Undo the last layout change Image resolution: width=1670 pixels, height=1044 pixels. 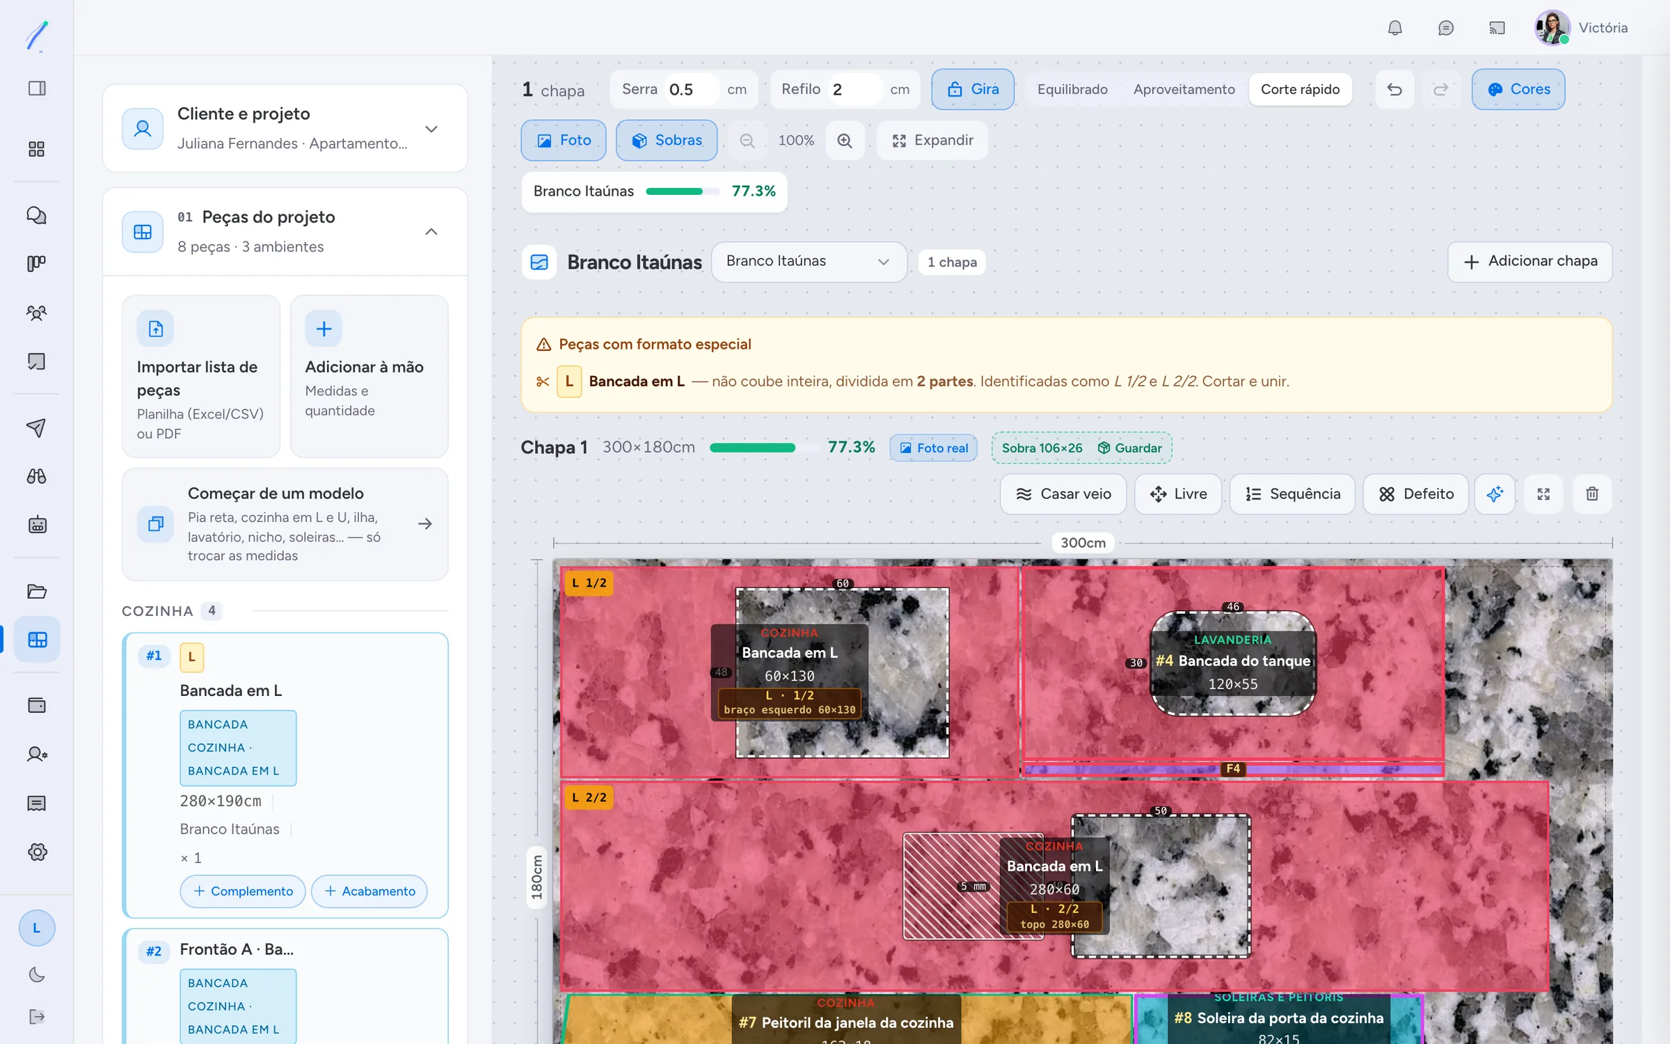click(1394, 89)
